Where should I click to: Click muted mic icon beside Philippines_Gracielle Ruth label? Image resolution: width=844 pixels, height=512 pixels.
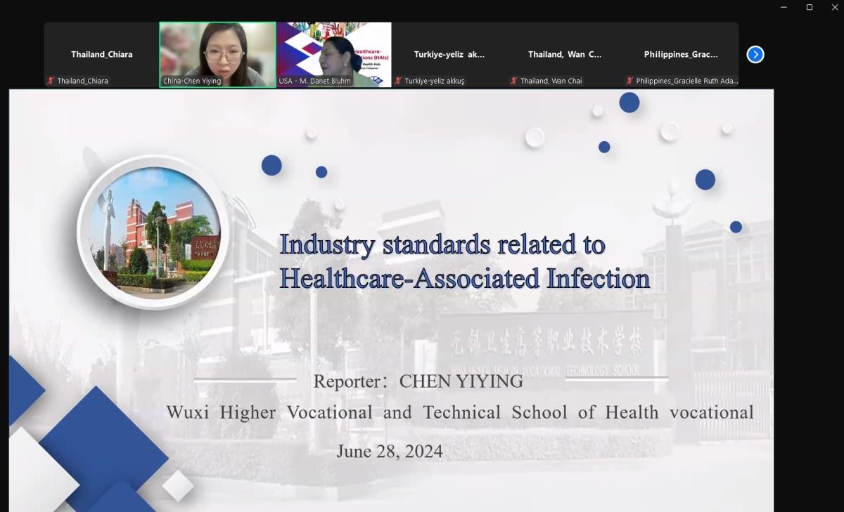pos(630,81)
